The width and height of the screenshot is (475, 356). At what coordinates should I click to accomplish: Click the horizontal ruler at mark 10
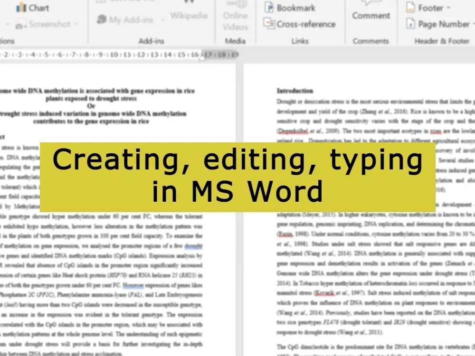[x=114, y=55]
